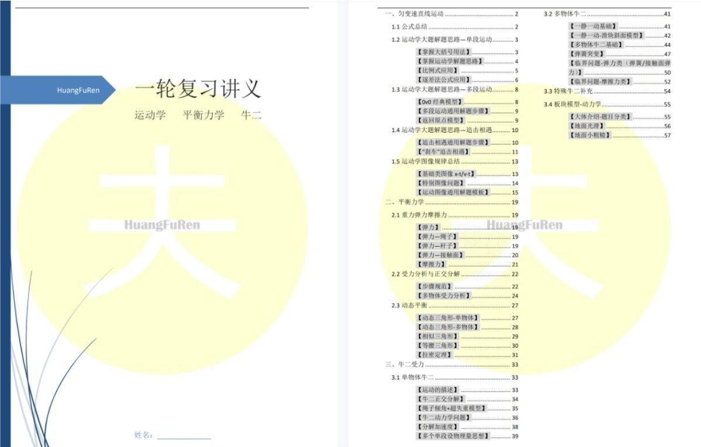This screenshot has width=701, height=447.
Task: Open contents entry 【多段运动通用解题步骤】
Action: click(x=467, y=111)
